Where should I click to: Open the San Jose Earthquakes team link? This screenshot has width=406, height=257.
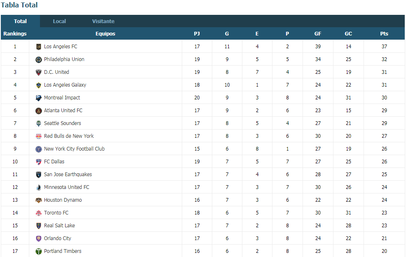tap(68, 174)
